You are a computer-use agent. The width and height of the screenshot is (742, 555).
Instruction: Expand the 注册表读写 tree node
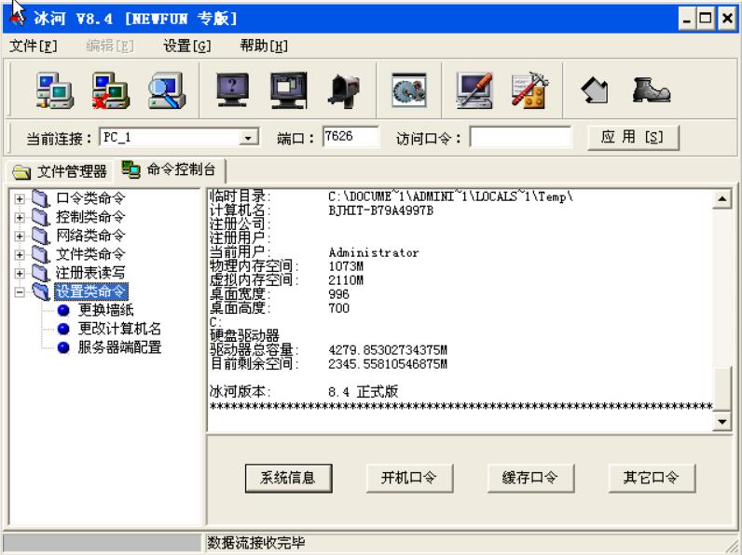click(20, 273)
